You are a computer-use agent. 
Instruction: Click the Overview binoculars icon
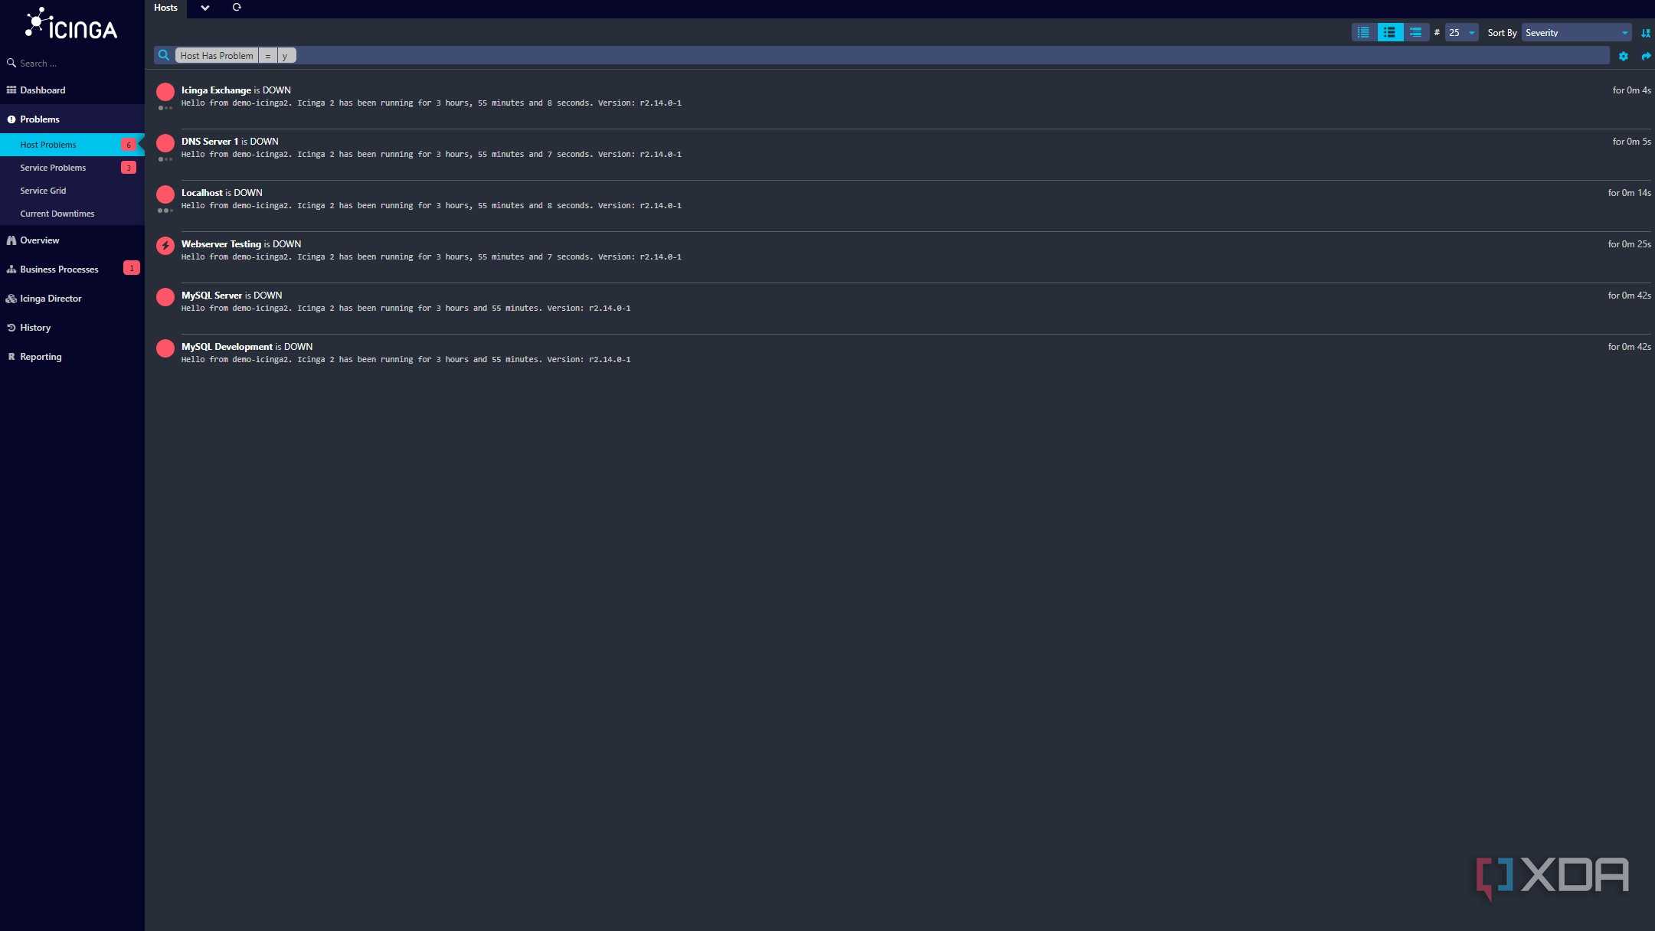(x=11, y=240)
